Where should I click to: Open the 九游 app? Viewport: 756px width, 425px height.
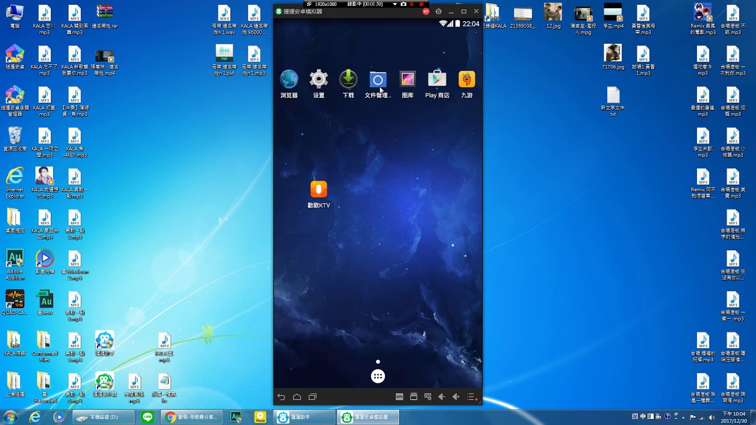pyautogui.click(x=467, y=83)
